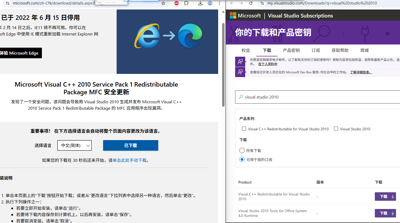Switch to the 订阅 tab
This screenshot has width=400, height=223.
[x=316, y=50]
